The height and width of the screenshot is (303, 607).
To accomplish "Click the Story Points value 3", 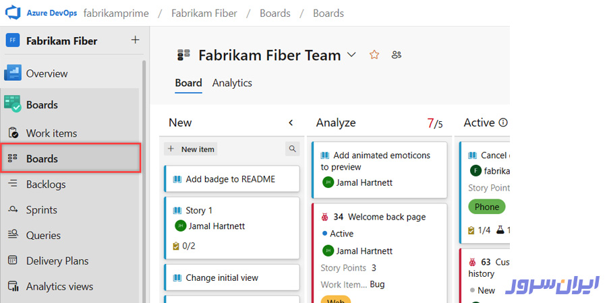I will tap(374, 268).
